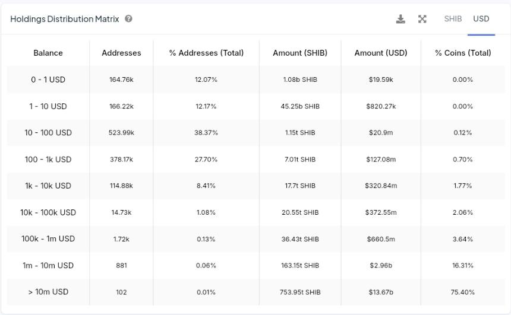Click the % Coins (Total) header
This screenshot has height=315, width=511.
[463, 53]
